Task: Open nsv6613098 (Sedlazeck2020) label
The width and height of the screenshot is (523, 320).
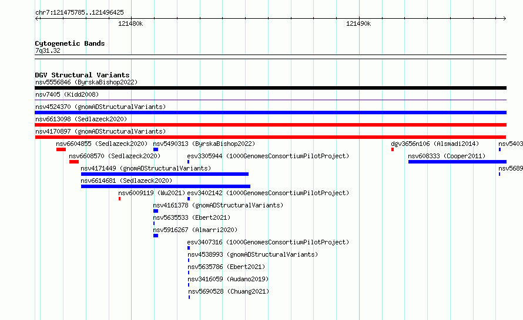Action: [x=81, y=119]
